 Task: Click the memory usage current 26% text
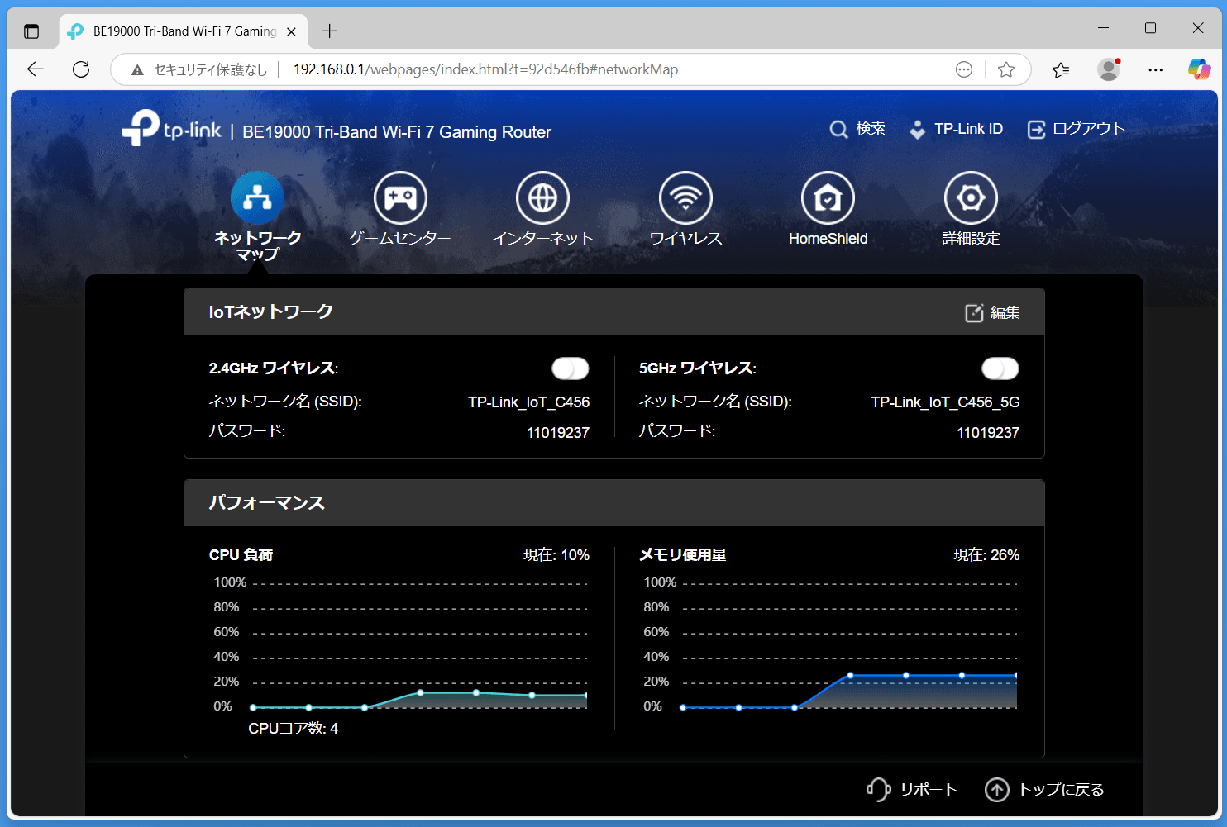point(986,555)
